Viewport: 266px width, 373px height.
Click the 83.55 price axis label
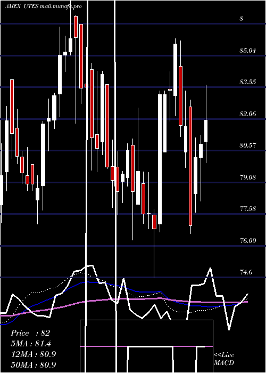tap(248, 82)
